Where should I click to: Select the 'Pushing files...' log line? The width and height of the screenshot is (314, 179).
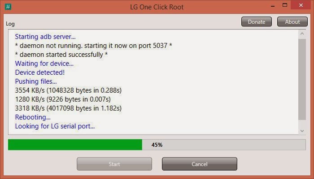point(36,81)
